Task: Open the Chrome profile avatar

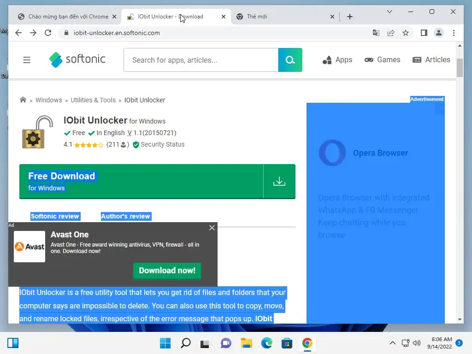Action: click(439, 33)
